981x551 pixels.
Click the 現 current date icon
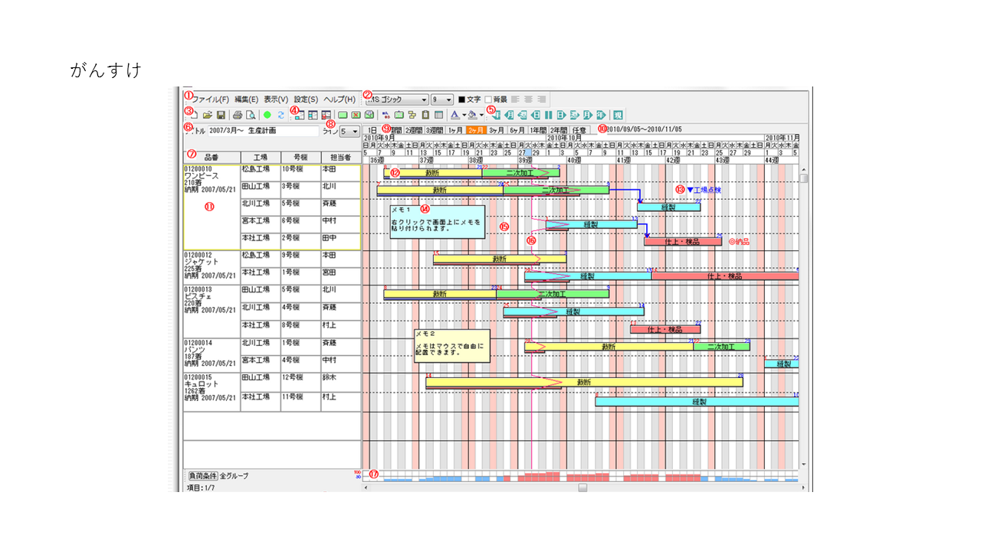[x=618, y=115]
